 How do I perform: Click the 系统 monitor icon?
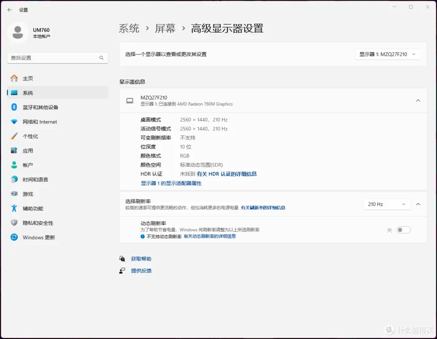[14, 93]
